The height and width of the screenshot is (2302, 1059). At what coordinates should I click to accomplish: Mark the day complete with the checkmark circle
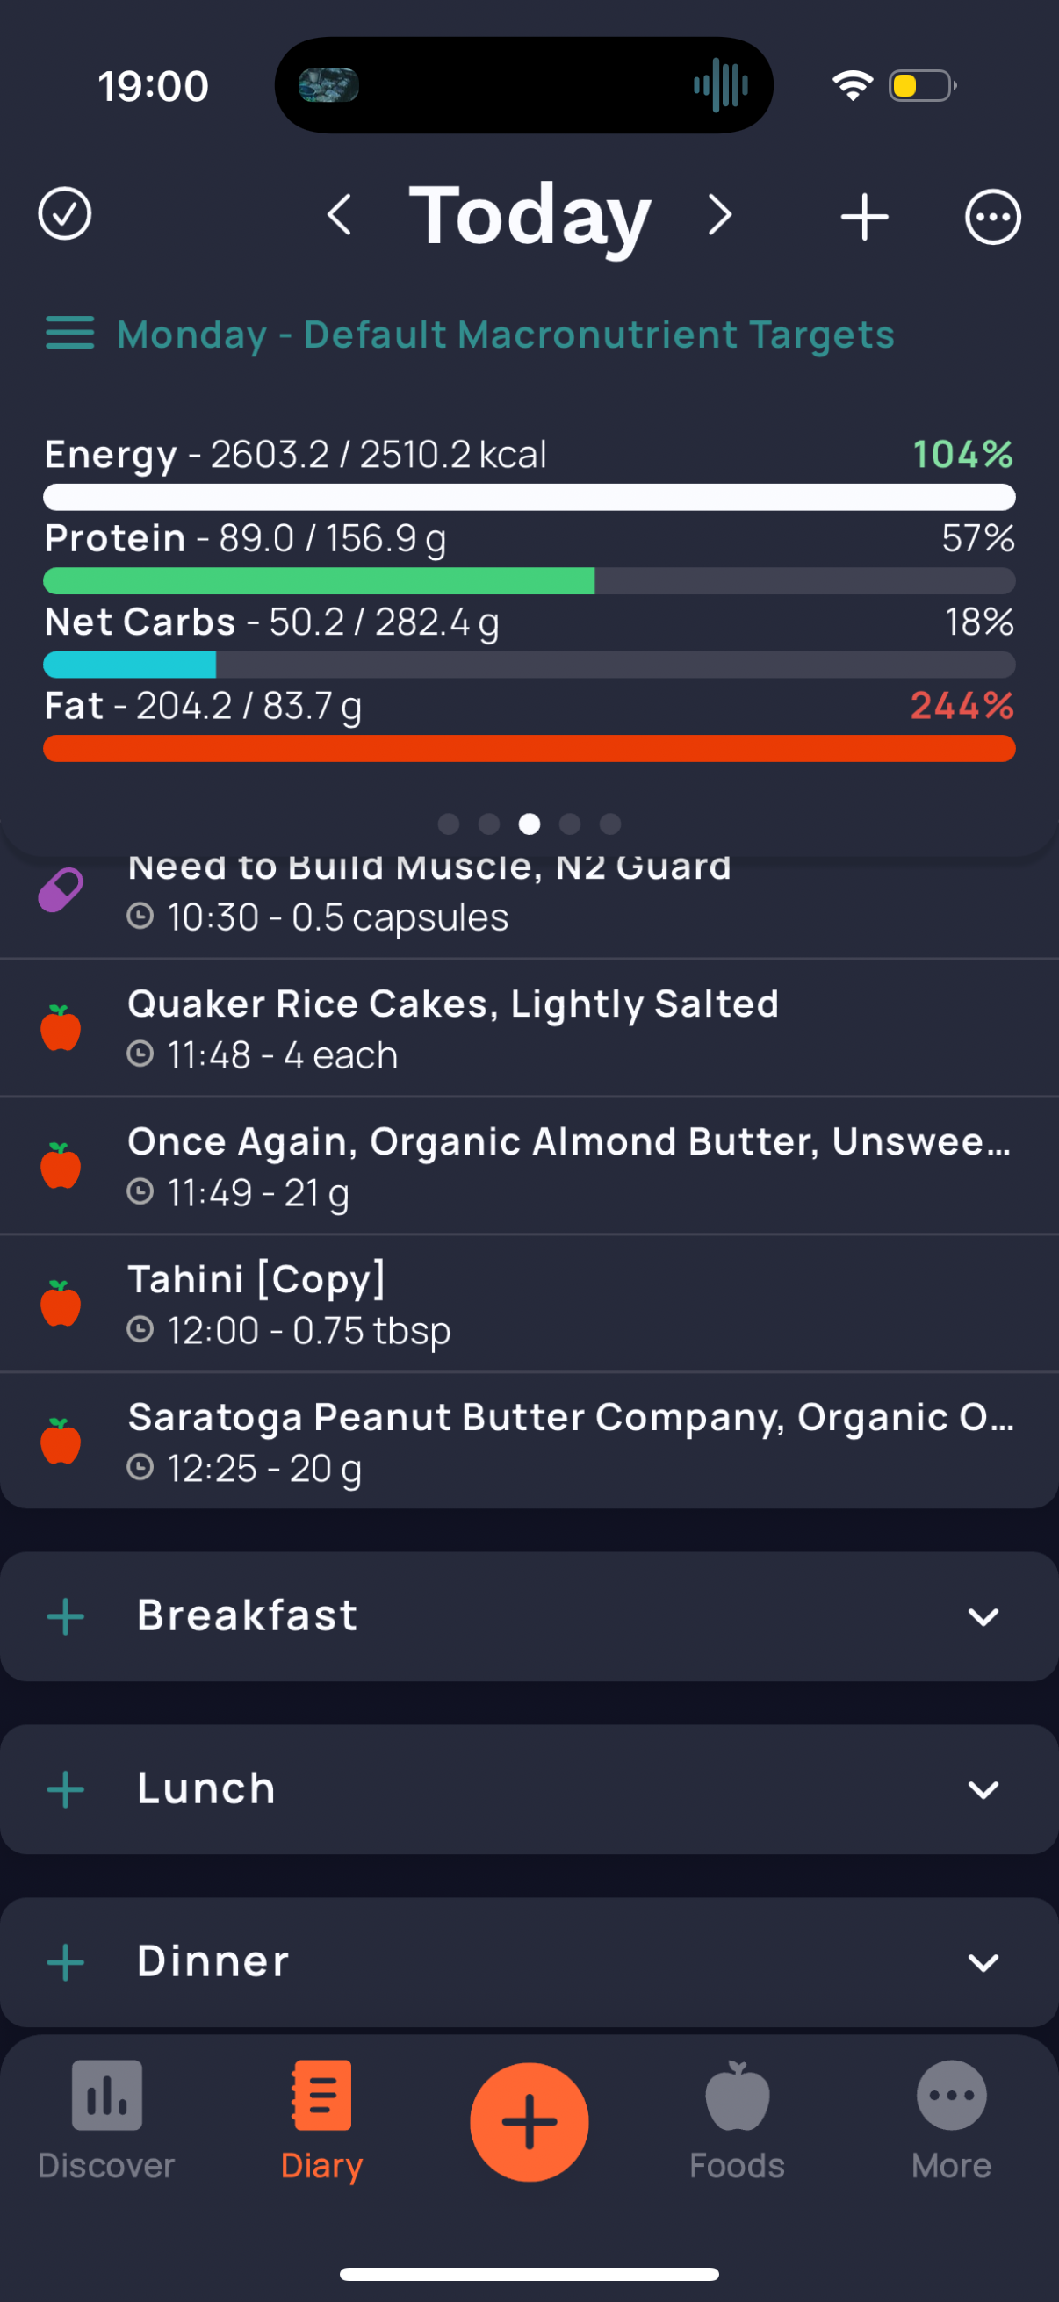coord(64,214)
